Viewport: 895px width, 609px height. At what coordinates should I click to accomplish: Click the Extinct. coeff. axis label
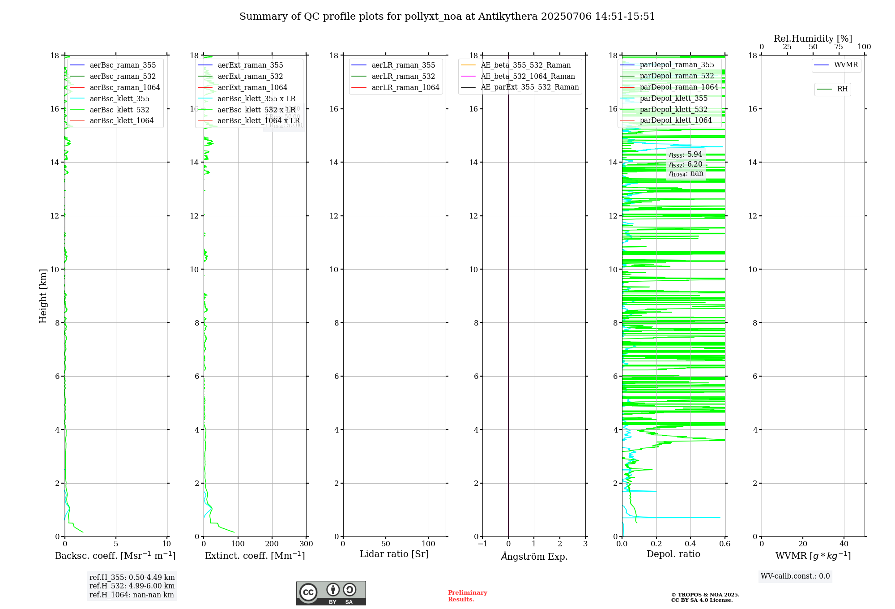(x=255, y=556)
